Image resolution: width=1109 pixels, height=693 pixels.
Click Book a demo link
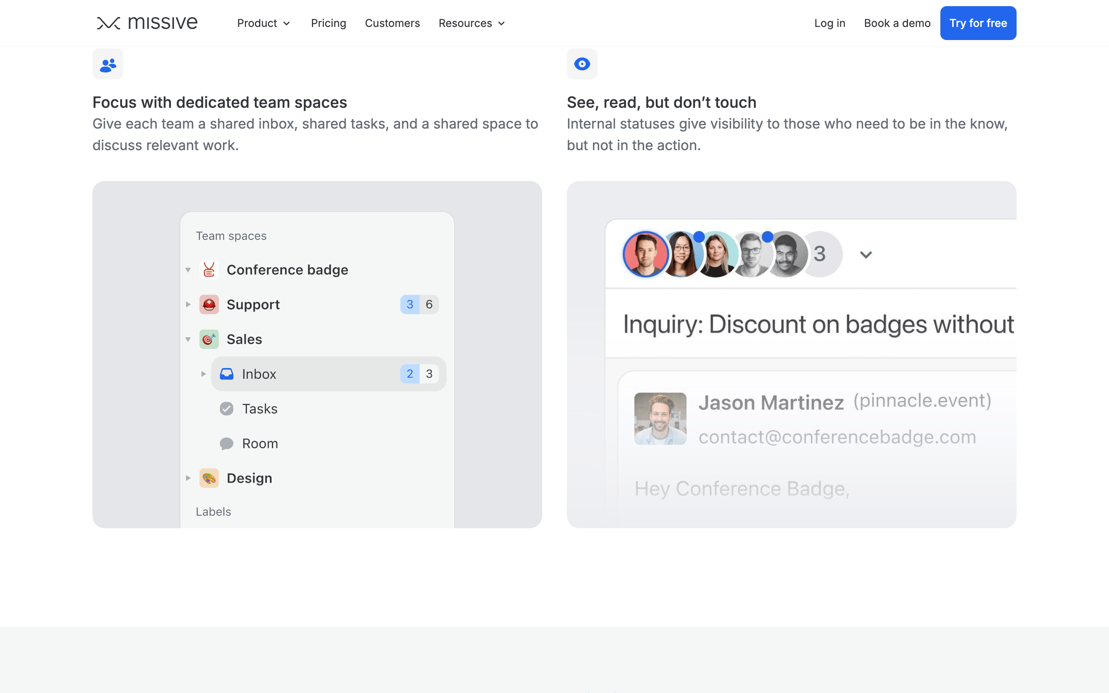point(897,23)
